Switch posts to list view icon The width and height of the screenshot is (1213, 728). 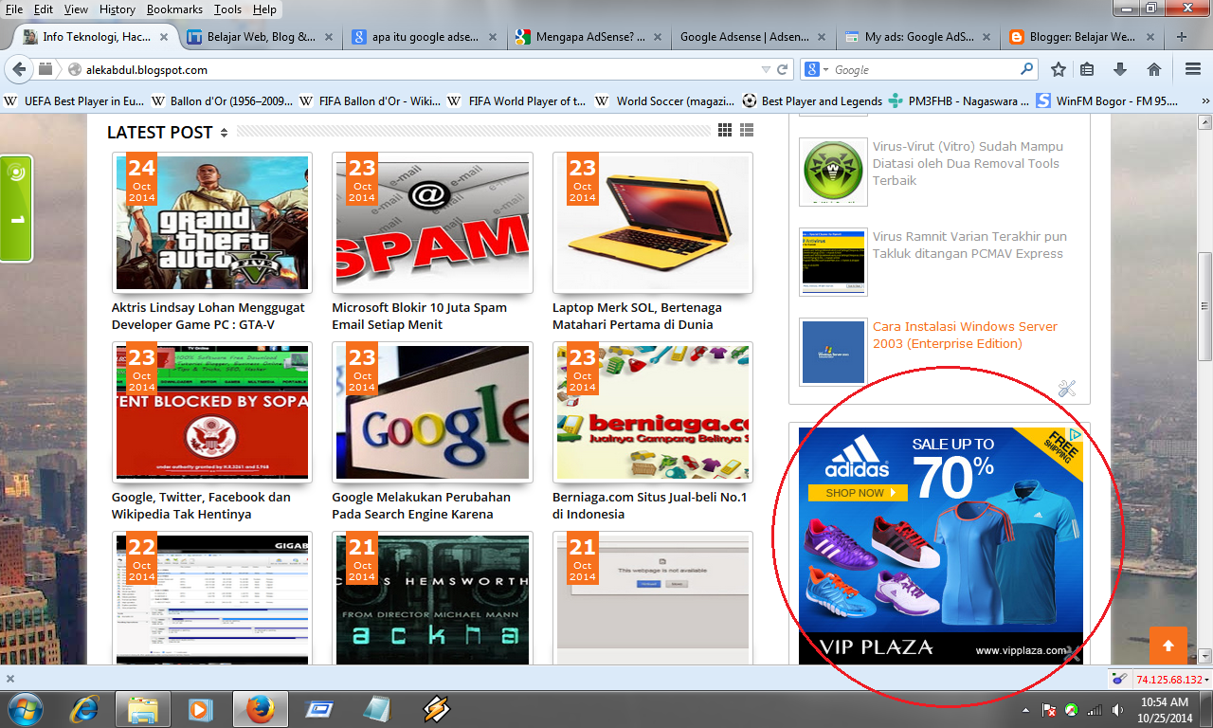coord(747,131)
